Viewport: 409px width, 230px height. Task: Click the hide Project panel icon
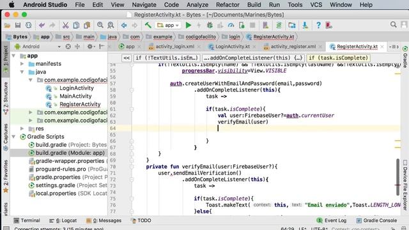(102, 47)
